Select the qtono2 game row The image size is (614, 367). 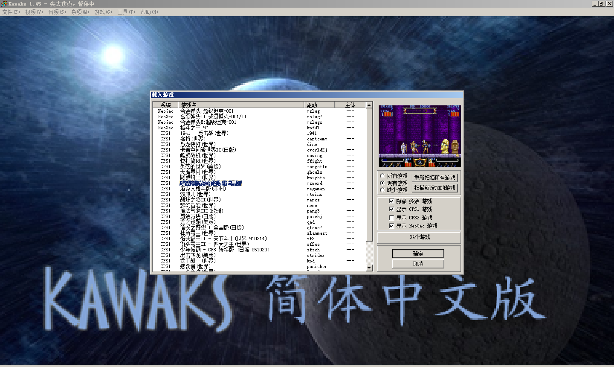(259, 227)
